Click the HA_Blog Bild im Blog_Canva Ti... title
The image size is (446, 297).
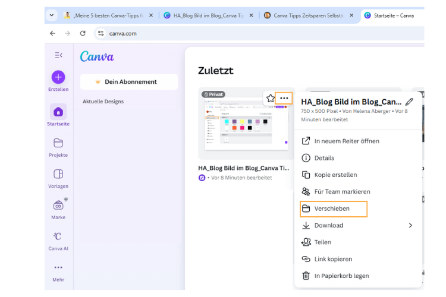[x=243, y=168]
